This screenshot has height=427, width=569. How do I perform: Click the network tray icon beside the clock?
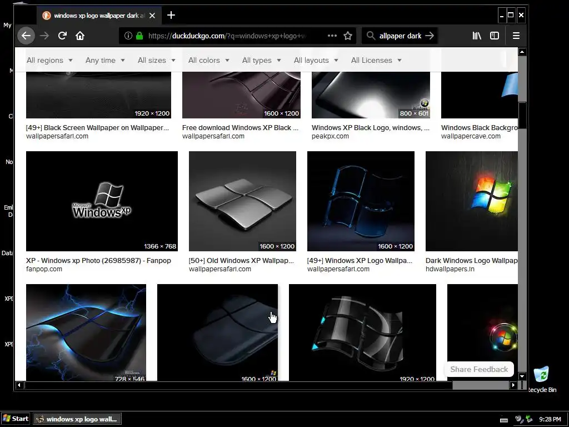(529, 419)
